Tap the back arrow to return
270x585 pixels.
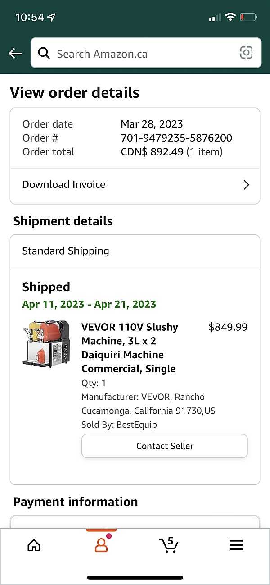pyautogui.click(x=15, y=53)
